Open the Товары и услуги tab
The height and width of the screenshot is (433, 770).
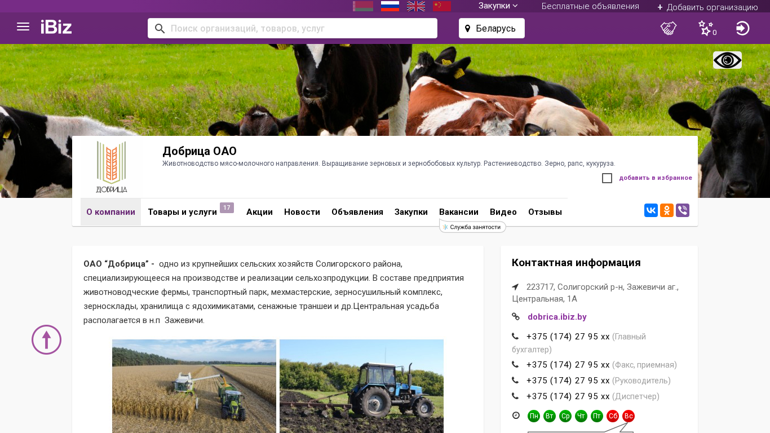[182, 212]
